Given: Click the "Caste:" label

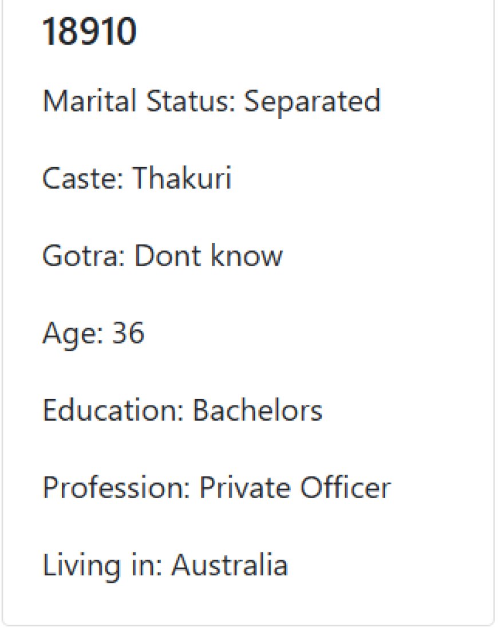Looking at the screenshot, I should tap(82, 178).
